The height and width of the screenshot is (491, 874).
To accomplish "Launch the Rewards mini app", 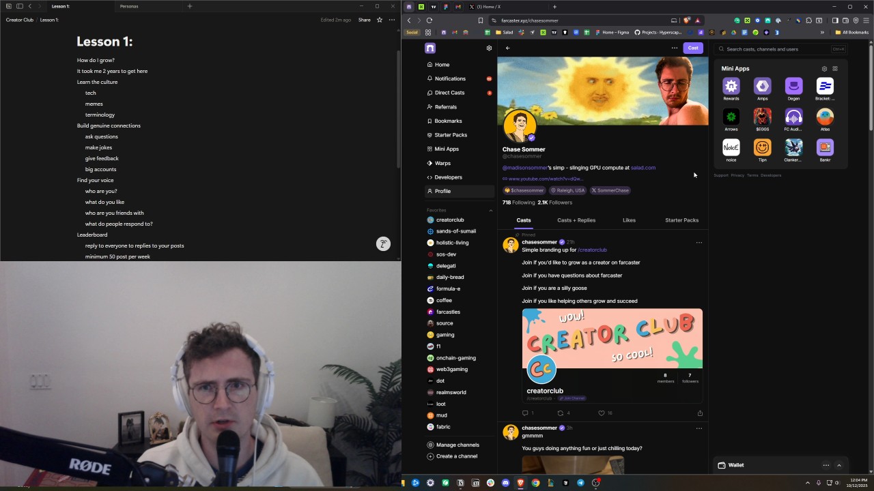I will pyautogui.click(x=731, y=87).
